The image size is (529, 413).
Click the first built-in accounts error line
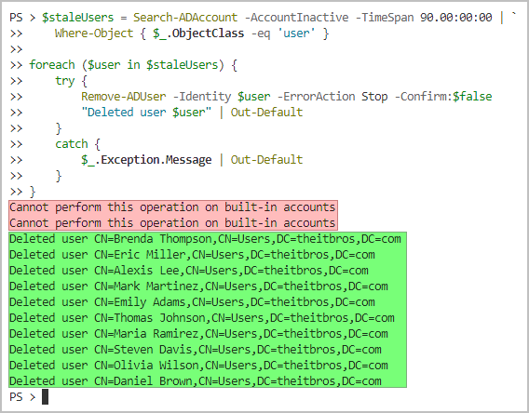(x=172, y=207)
